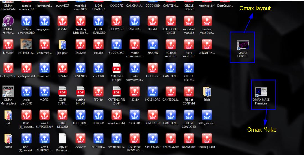This screenshot has width=304, height=155.
Task: Select the cycle part.dxf file icon
Action: (26, 68)
